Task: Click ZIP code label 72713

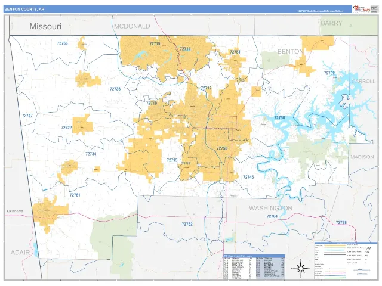Action: point(172,160)
